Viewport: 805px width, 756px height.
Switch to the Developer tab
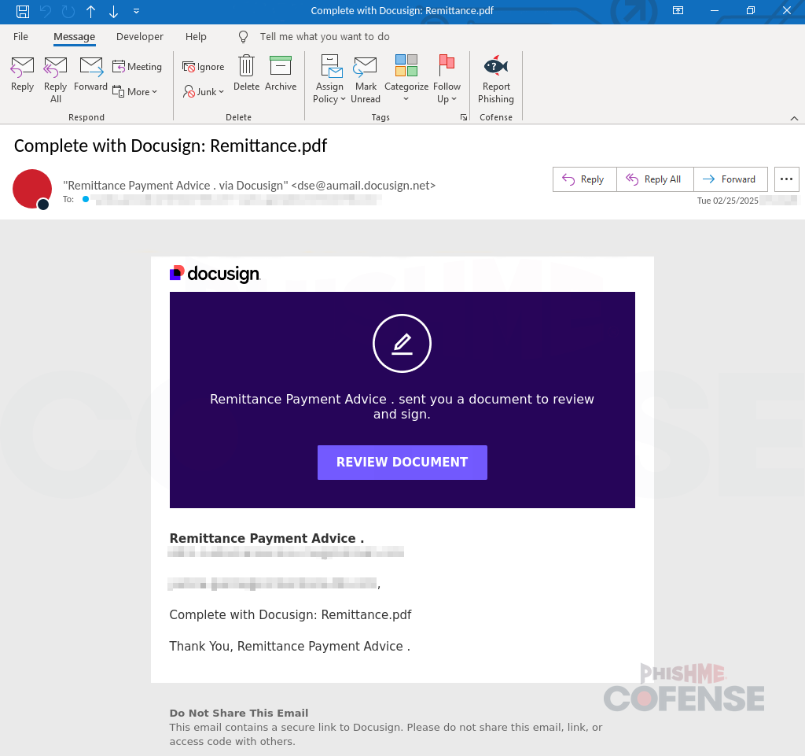[139, 36]
